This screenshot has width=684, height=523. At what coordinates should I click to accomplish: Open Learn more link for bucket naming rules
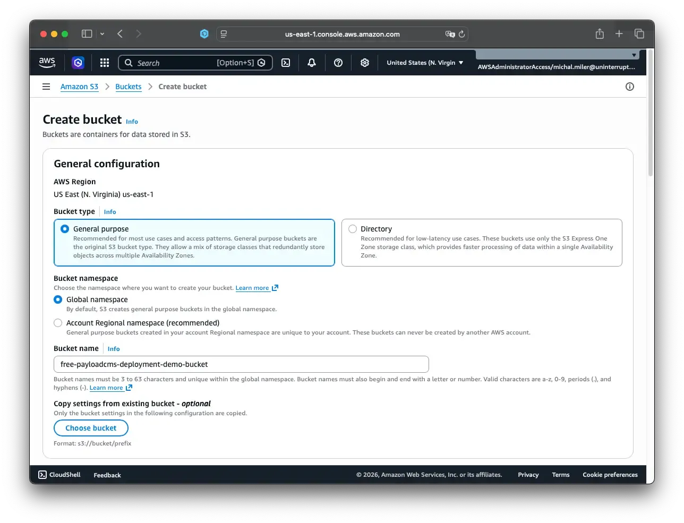tap(111, 388)
